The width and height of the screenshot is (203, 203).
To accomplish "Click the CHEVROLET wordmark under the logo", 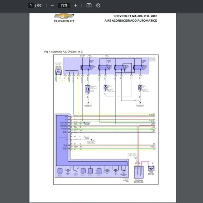I will tap(64, 21).
